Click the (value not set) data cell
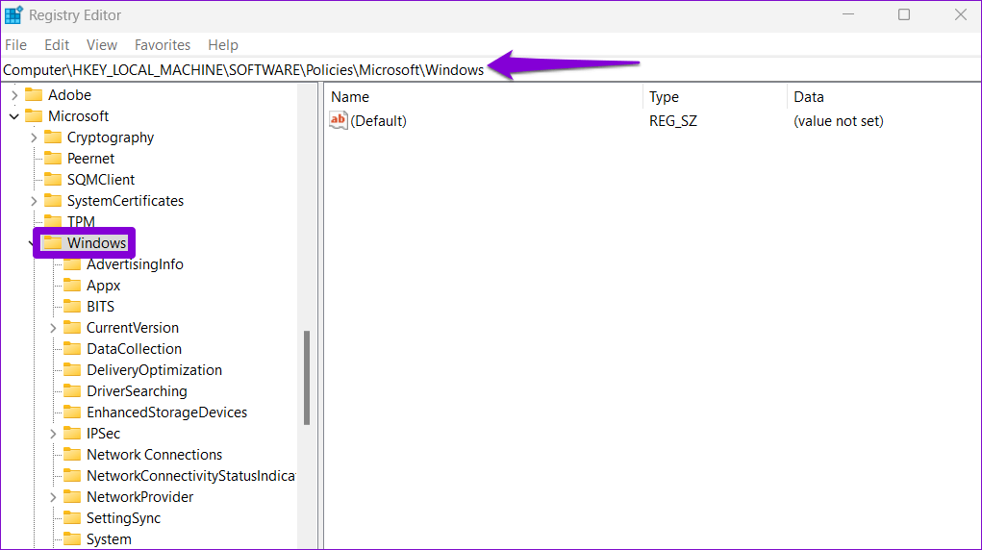Screen dimensions: 982x550 tap(838, 121)
